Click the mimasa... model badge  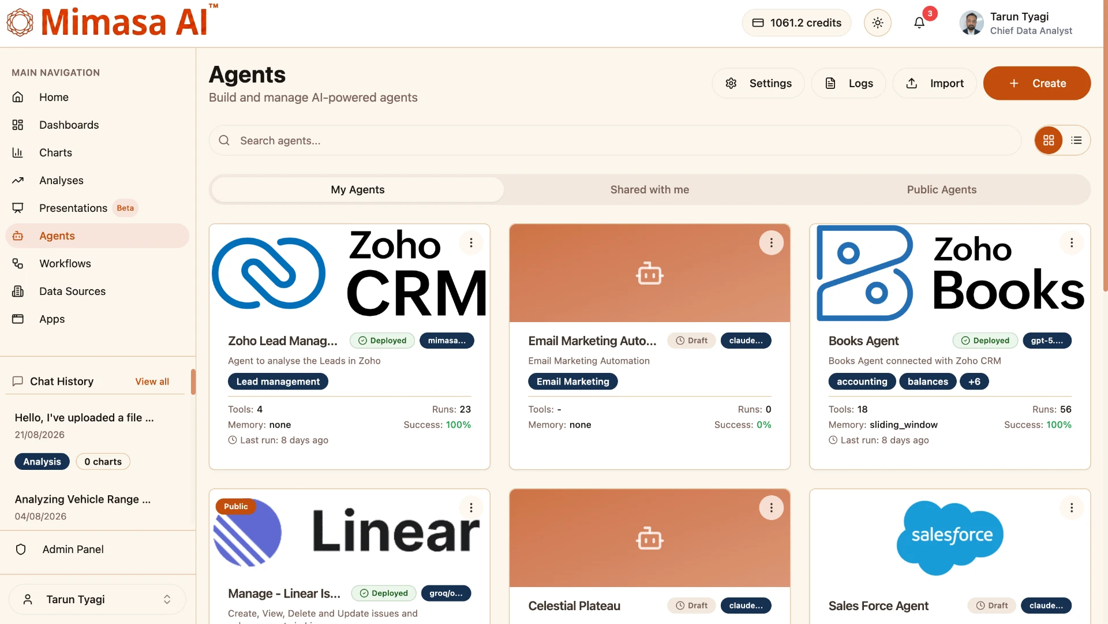(x=447, y=341)
